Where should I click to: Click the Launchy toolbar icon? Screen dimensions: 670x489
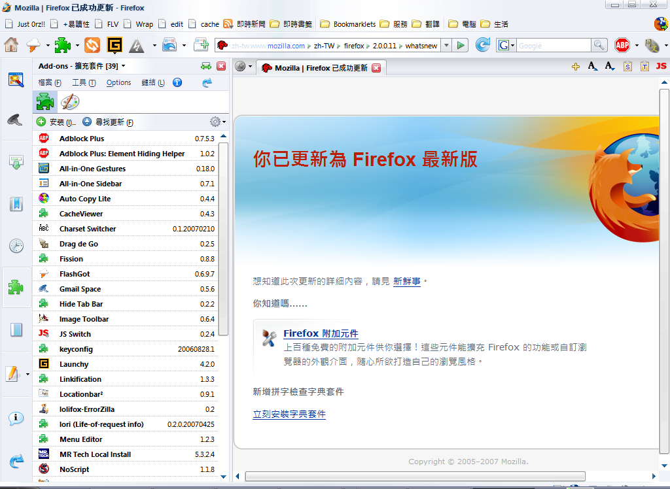tap(115, 45)
